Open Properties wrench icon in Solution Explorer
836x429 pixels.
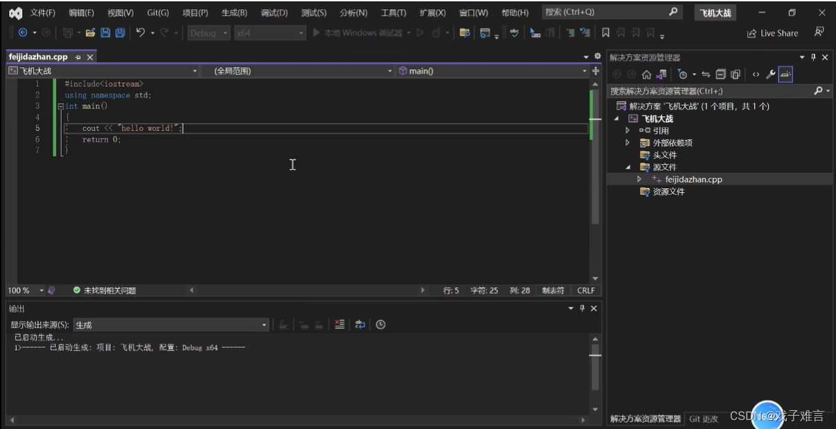click(771, 75)
